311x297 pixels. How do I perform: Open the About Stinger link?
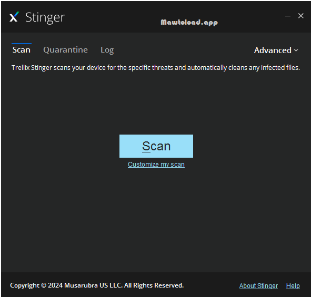[258, 286]
